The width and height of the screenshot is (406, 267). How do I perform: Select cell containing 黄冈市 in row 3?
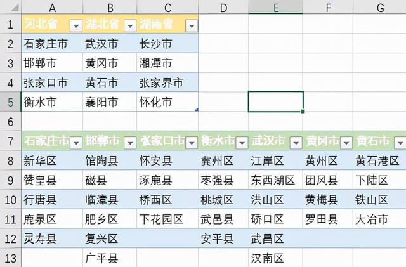(x=110, y=63)
